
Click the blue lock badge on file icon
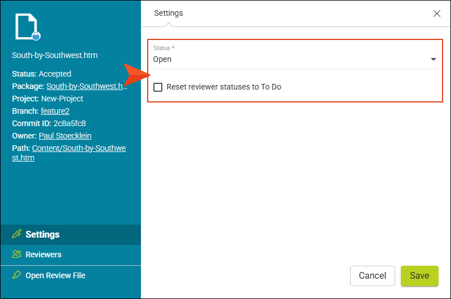36,36
